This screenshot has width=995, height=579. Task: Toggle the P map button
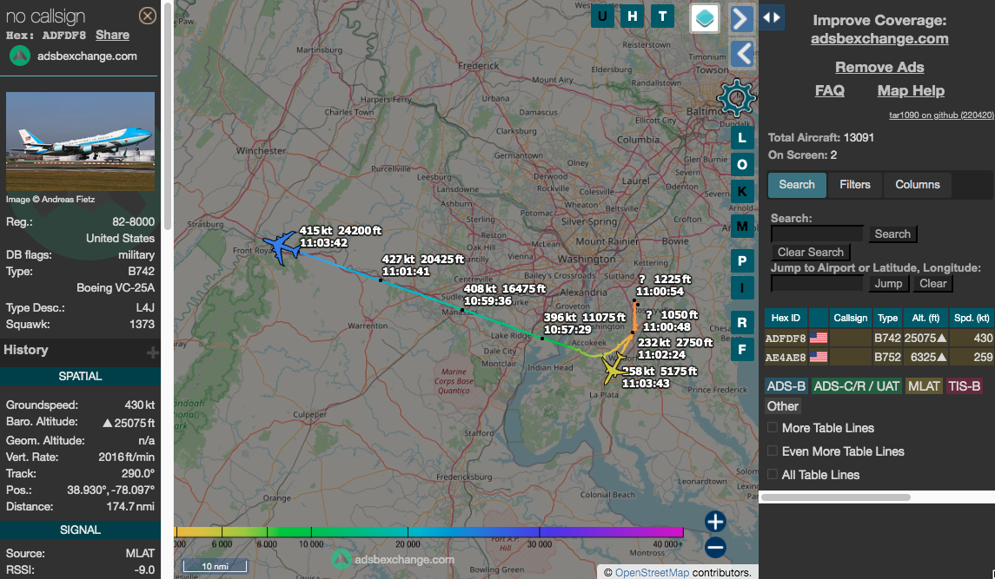click(x=742, y=260)
